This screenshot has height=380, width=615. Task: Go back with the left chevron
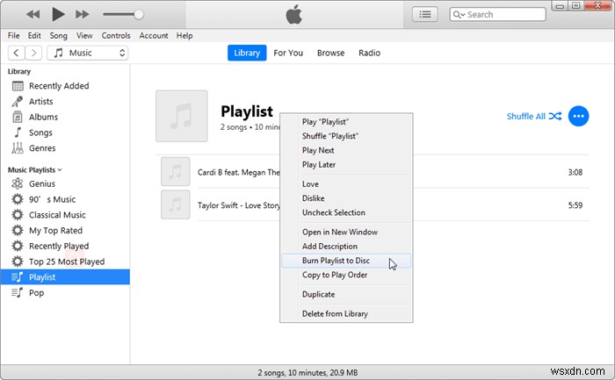pyautogui.click(x=16, y=53)
